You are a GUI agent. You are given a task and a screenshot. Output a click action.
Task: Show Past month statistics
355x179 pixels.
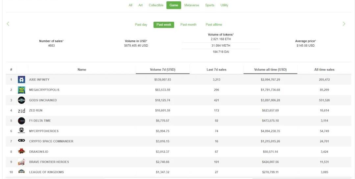tap(188, 24)
